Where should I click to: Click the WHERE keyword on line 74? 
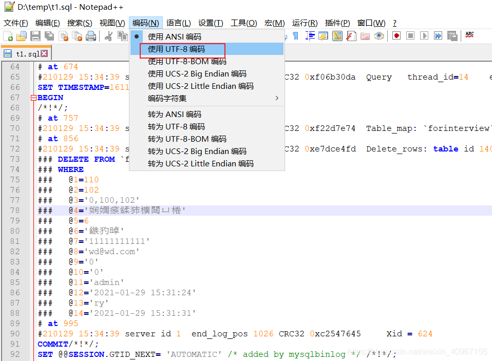70,169
